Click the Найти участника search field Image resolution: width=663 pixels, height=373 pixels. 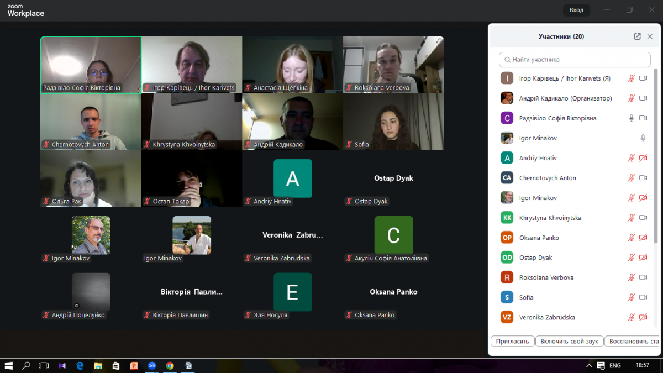point(575,60)
